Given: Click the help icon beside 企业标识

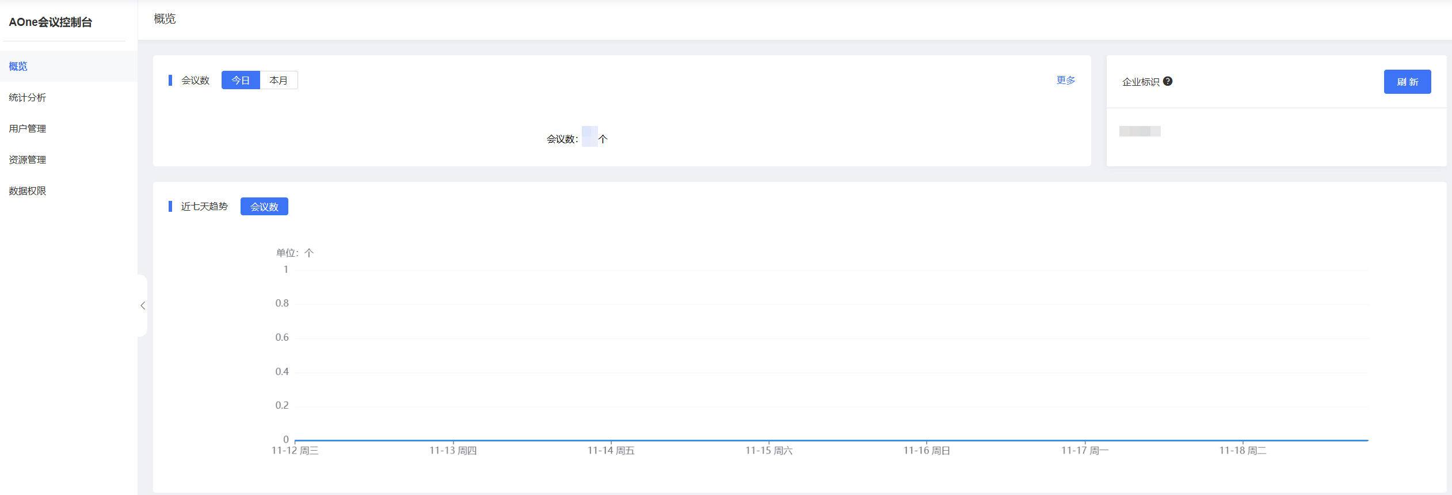Looking at the screenshot, I should [x=1168, y=81].
